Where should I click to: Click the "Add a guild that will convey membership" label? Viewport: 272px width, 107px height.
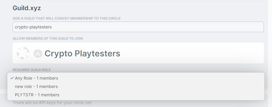coord(66,18)
